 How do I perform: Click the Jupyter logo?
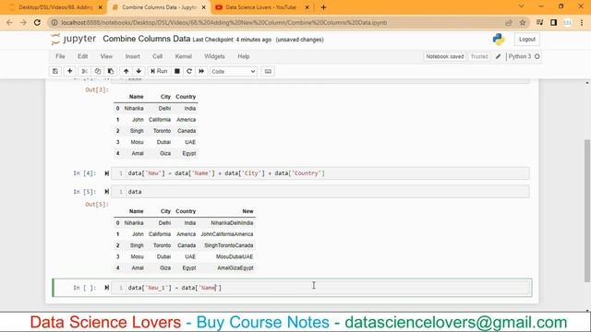[x=74, y=39]
